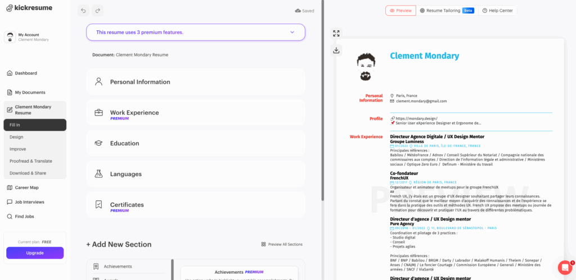This screenshot has height=280, width=576.
Task: Click the Dashboard home icon
Action: (x=10, y=73)
